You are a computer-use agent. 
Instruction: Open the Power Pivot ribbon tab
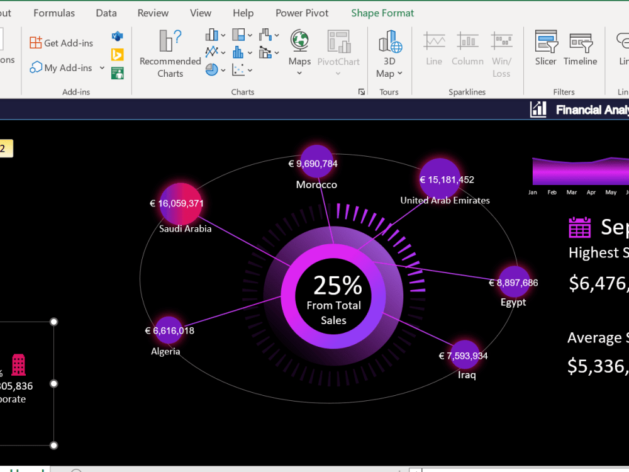pyautogui.click(x=302, y=13)
